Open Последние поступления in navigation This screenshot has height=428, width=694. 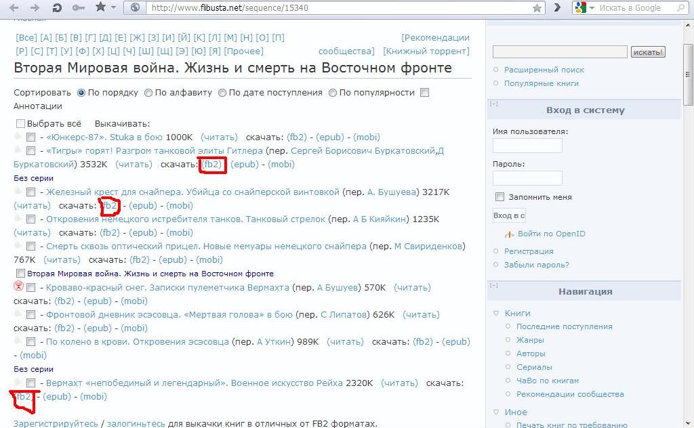point(565,326)
